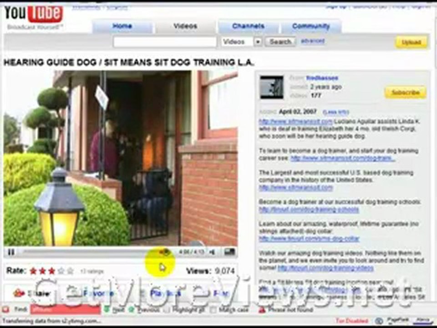This screenshot has height=328, width=437.
Task: Click the yellow Upload button
Action: [411, 42]
